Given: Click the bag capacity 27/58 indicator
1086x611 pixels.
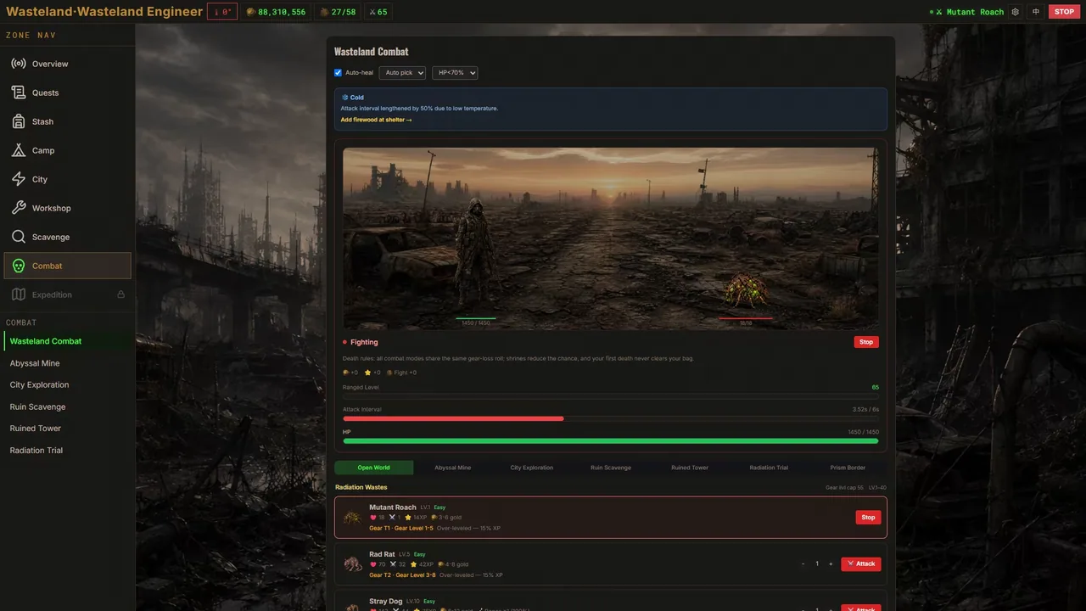Looking at the screenshot, I should [x=338, y=12].
